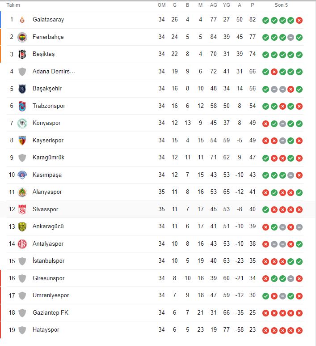Click the Sivasspor club badge
Image resolution: width=316 pixels, height=346 pixels.
click(x=22, y=209)
